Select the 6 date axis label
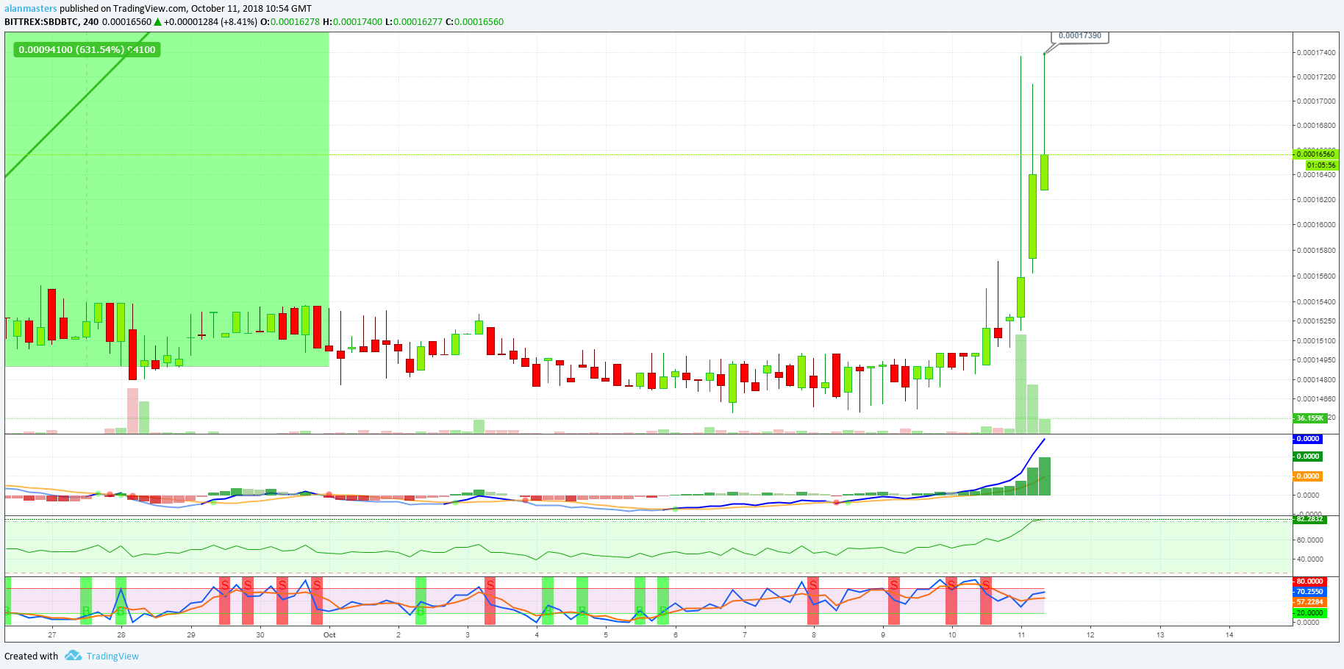The height and width of the screenshot is (669, 1344). tap(676, 635)
